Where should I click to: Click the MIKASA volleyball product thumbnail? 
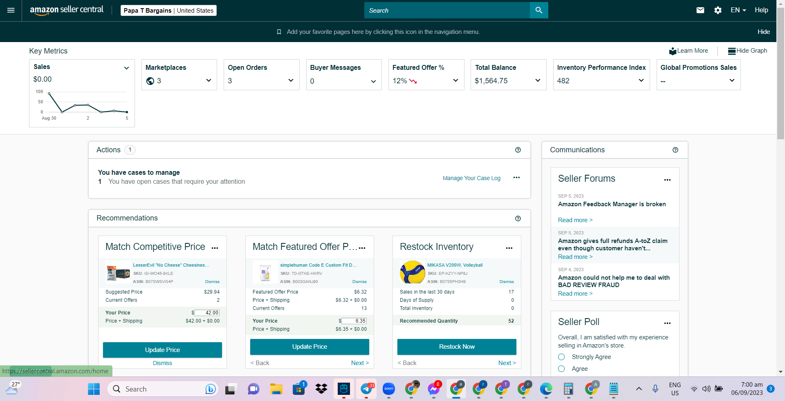[412, 272]
